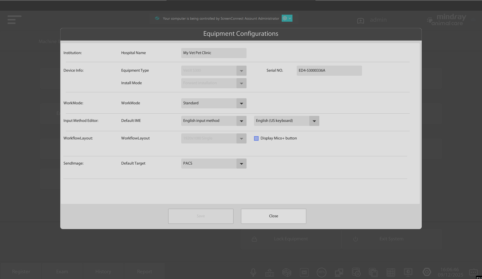Click the admin user label
Image resolution: width=482 pixels, height=279 pixels.
[378, 20]
